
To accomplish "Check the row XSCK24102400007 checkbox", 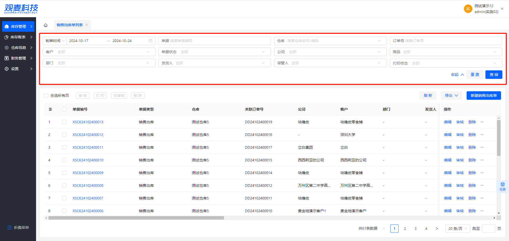I will [64, 198].
